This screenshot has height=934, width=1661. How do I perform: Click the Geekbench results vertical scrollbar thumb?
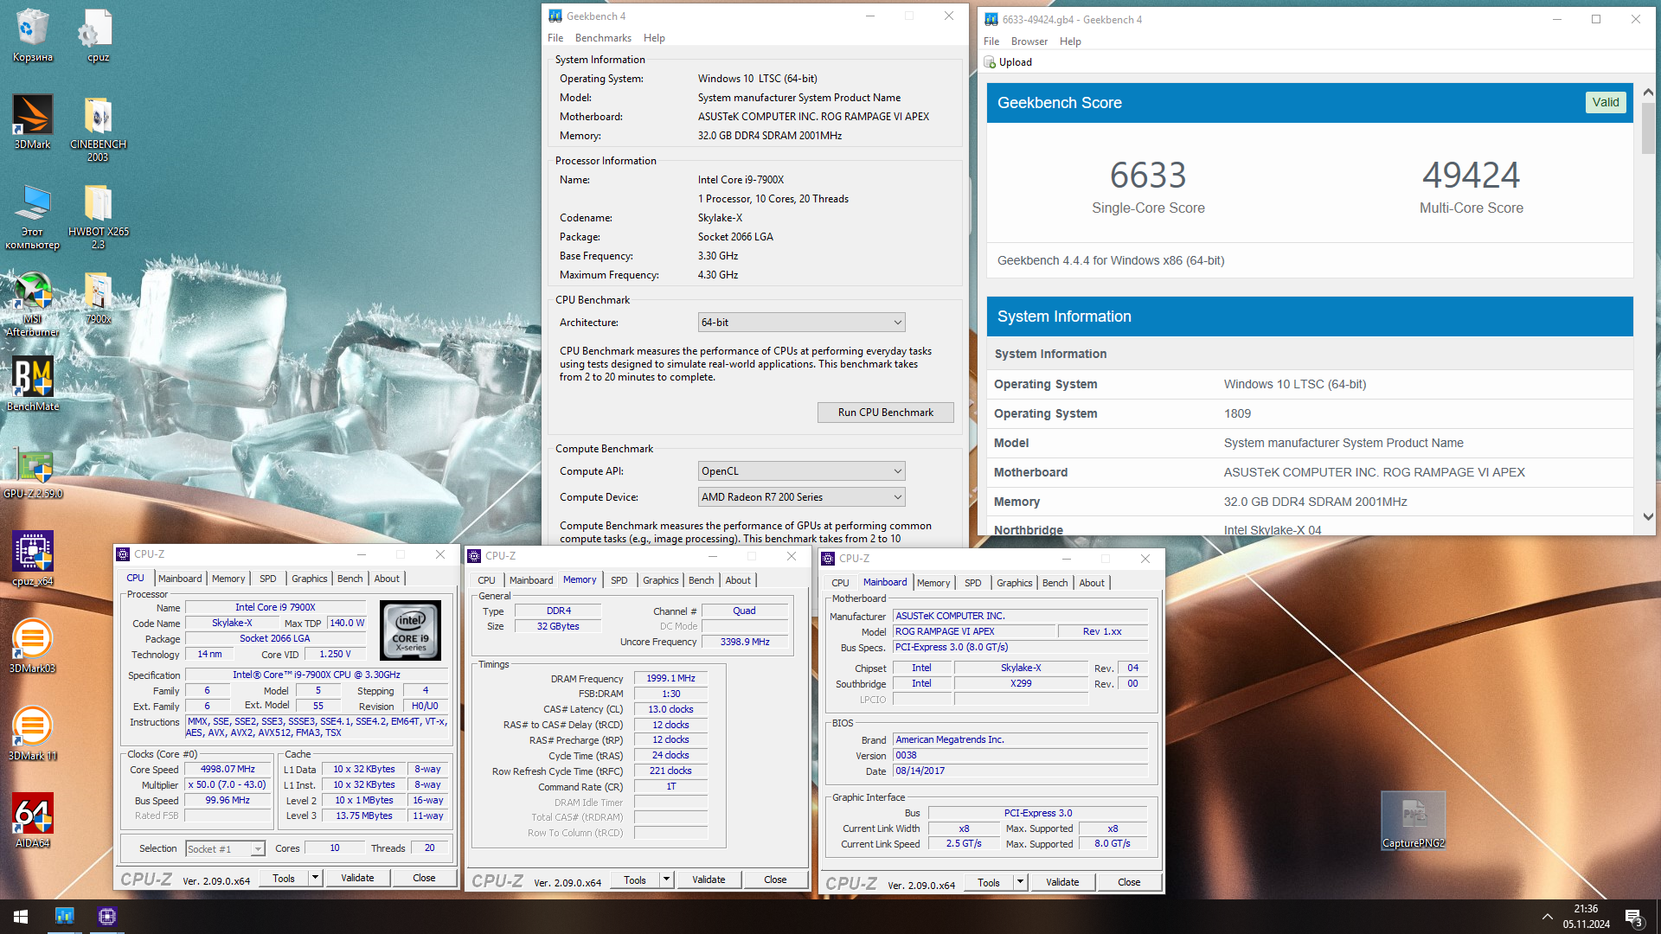[1648, 128]
